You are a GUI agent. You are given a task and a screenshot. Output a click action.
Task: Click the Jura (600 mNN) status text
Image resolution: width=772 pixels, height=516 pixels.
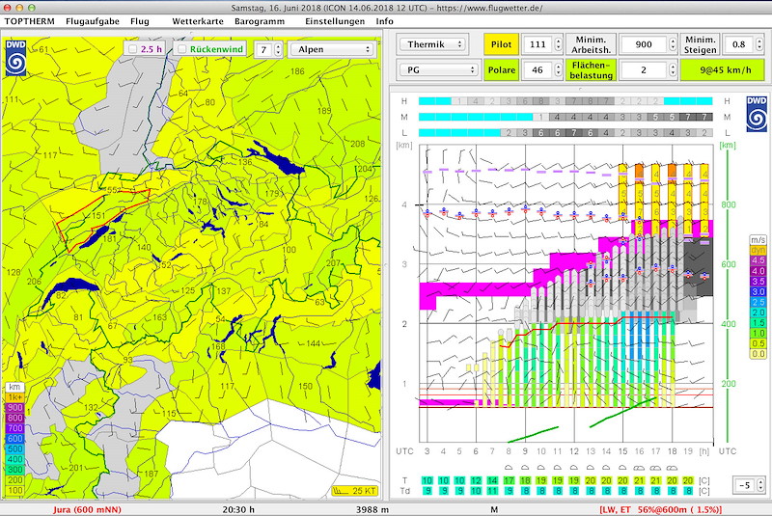(87, 509)
